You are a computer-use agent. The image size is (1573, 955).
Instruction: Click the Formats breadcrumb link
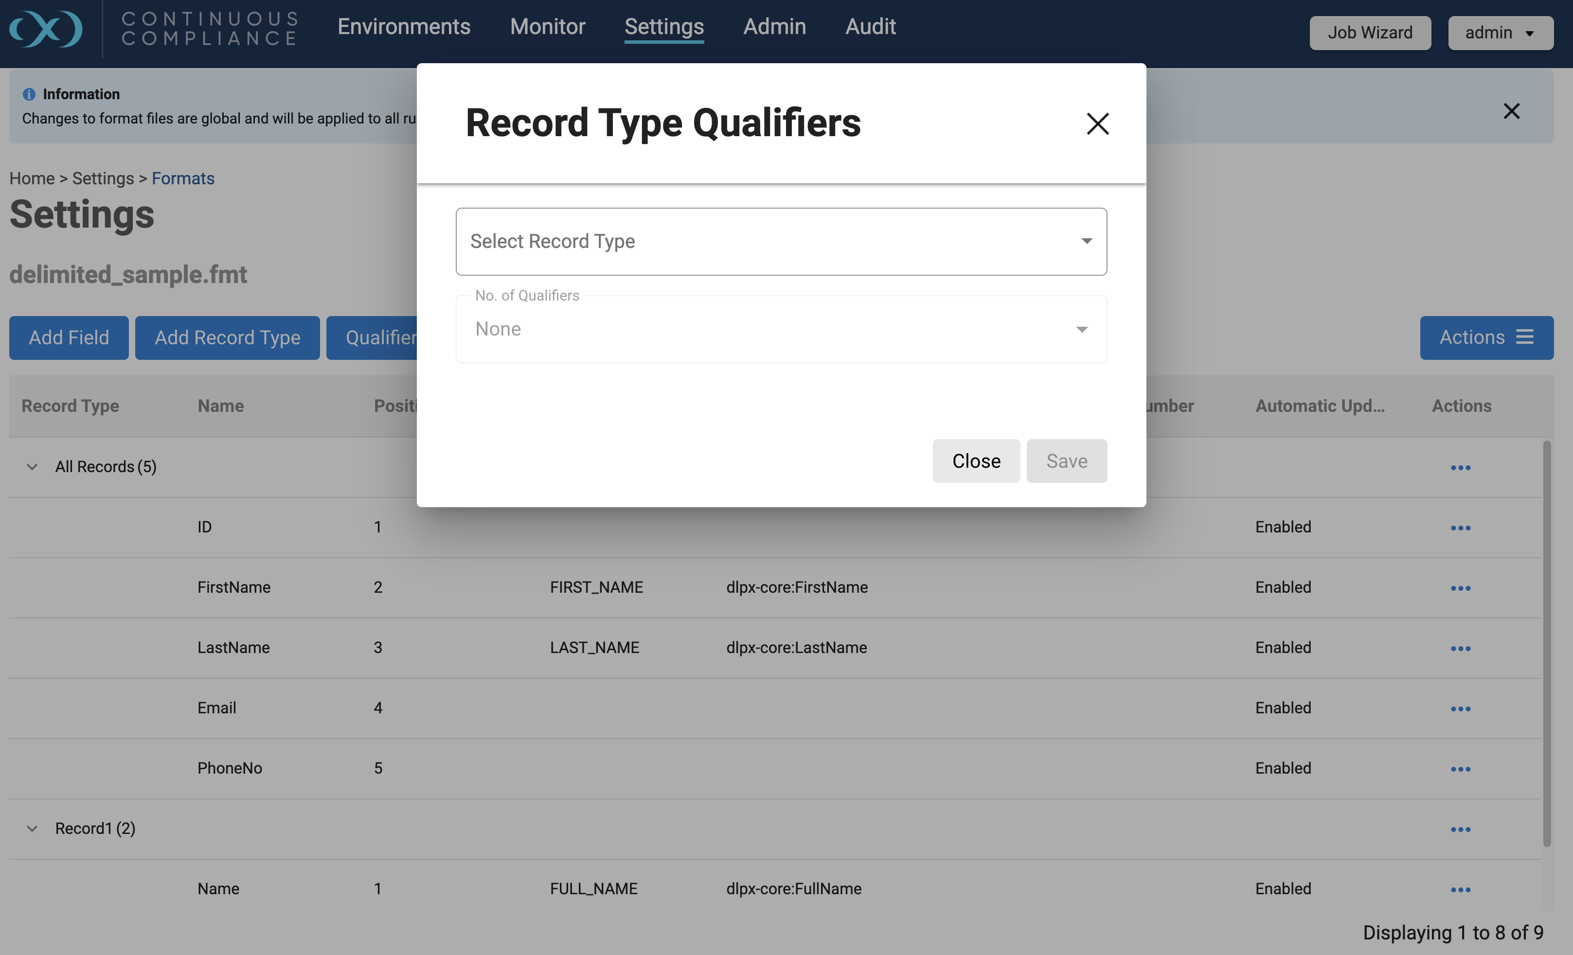tap(182, 178)
